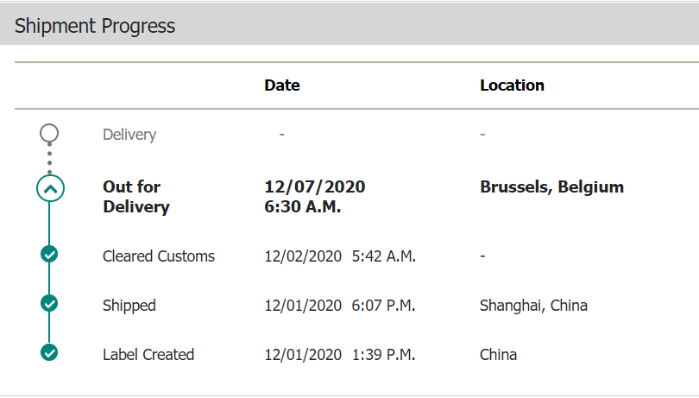Click the 12/01/2020 6:07 P.M. timestamp

click(x=340, y=306)
